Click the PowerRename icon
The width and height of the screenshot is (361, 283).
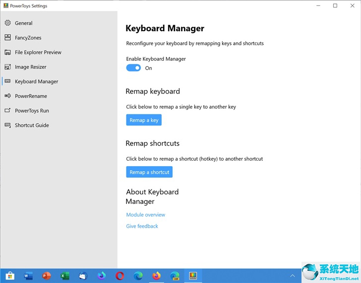7,96
